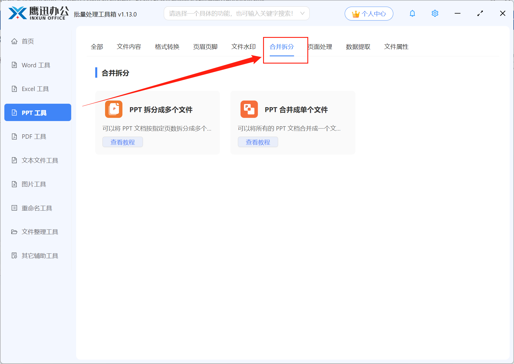This screenshot has width=514, height=364.
Task: Go to PDF 工具 in the sidebar
Action: 34,137
